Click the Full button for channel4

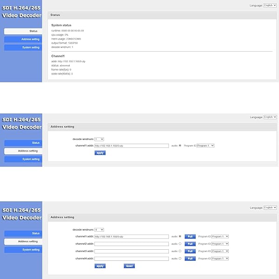189,259
